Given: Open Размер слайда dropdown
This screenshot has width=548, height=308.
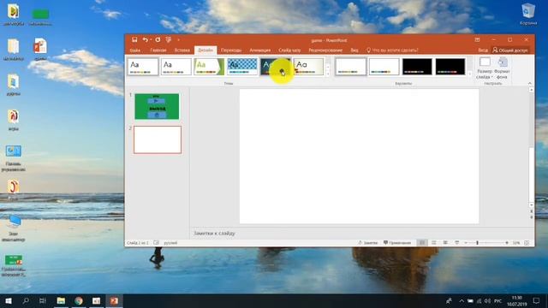Looking at the screenshot, I should click(x=485, y=68).
